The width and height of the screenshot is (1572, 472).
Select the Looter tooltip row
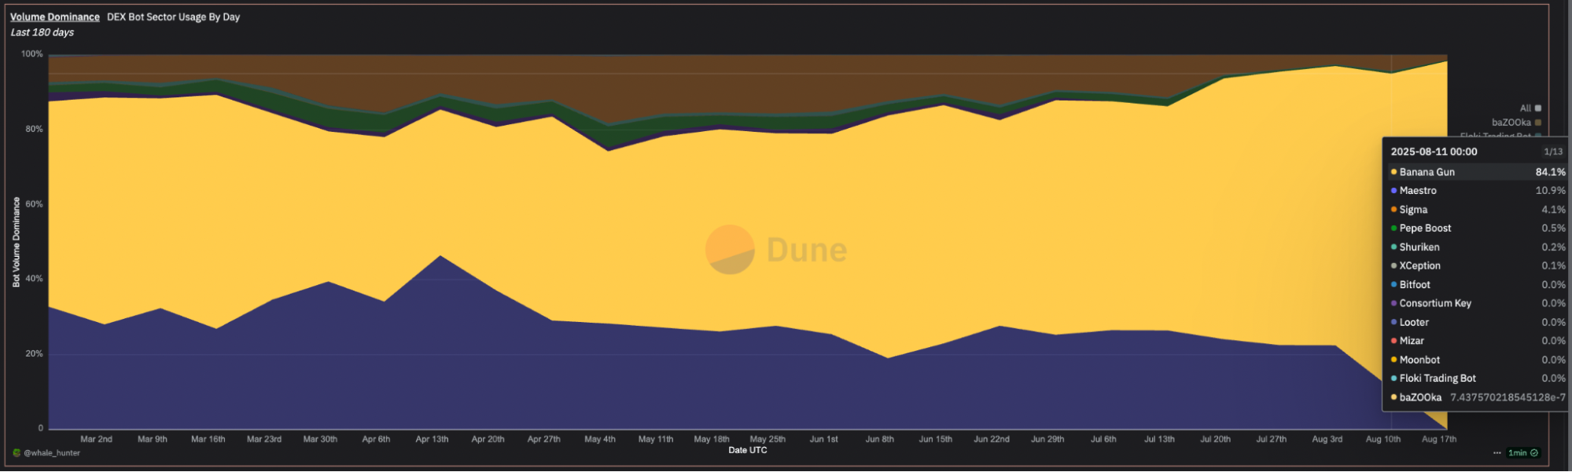point(1477,322)
